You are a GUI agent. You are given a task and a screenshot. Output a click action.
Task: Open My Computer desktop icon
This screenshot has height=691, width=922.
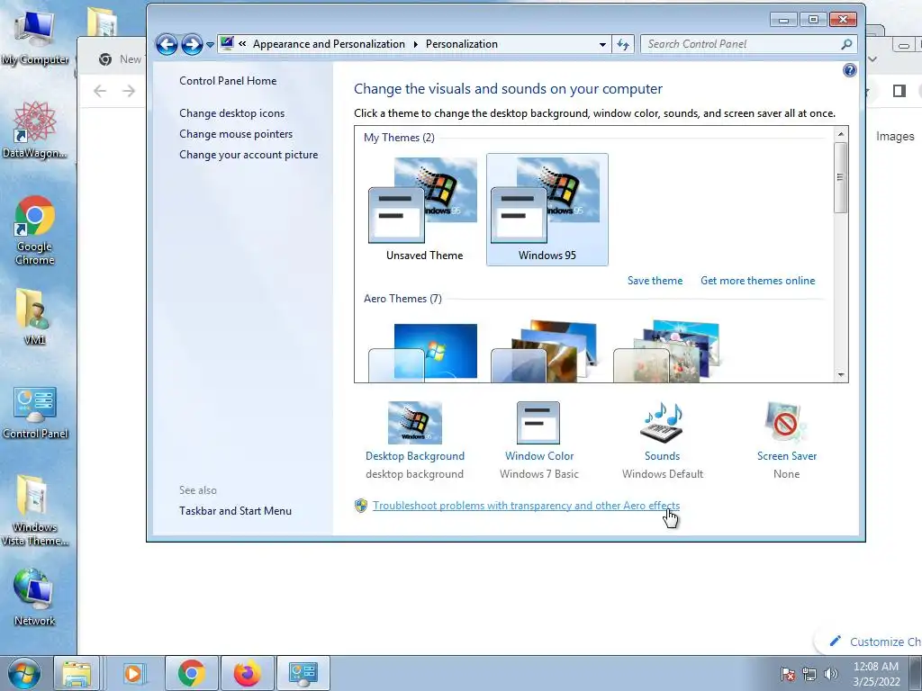pyautogui.click(x=35, y=36)
